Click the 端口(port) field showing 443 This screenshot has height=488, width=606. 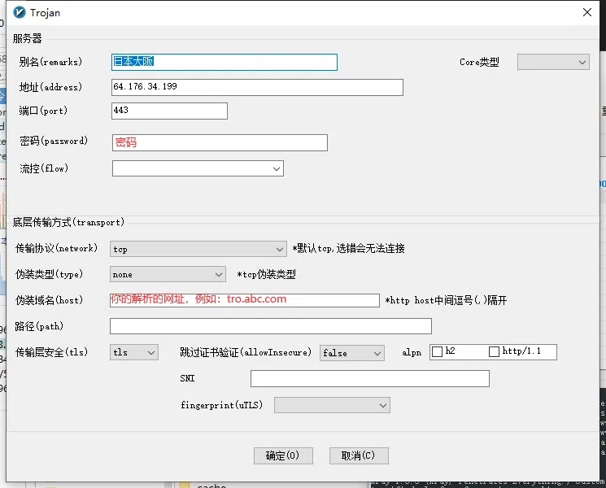pos(169,111)
